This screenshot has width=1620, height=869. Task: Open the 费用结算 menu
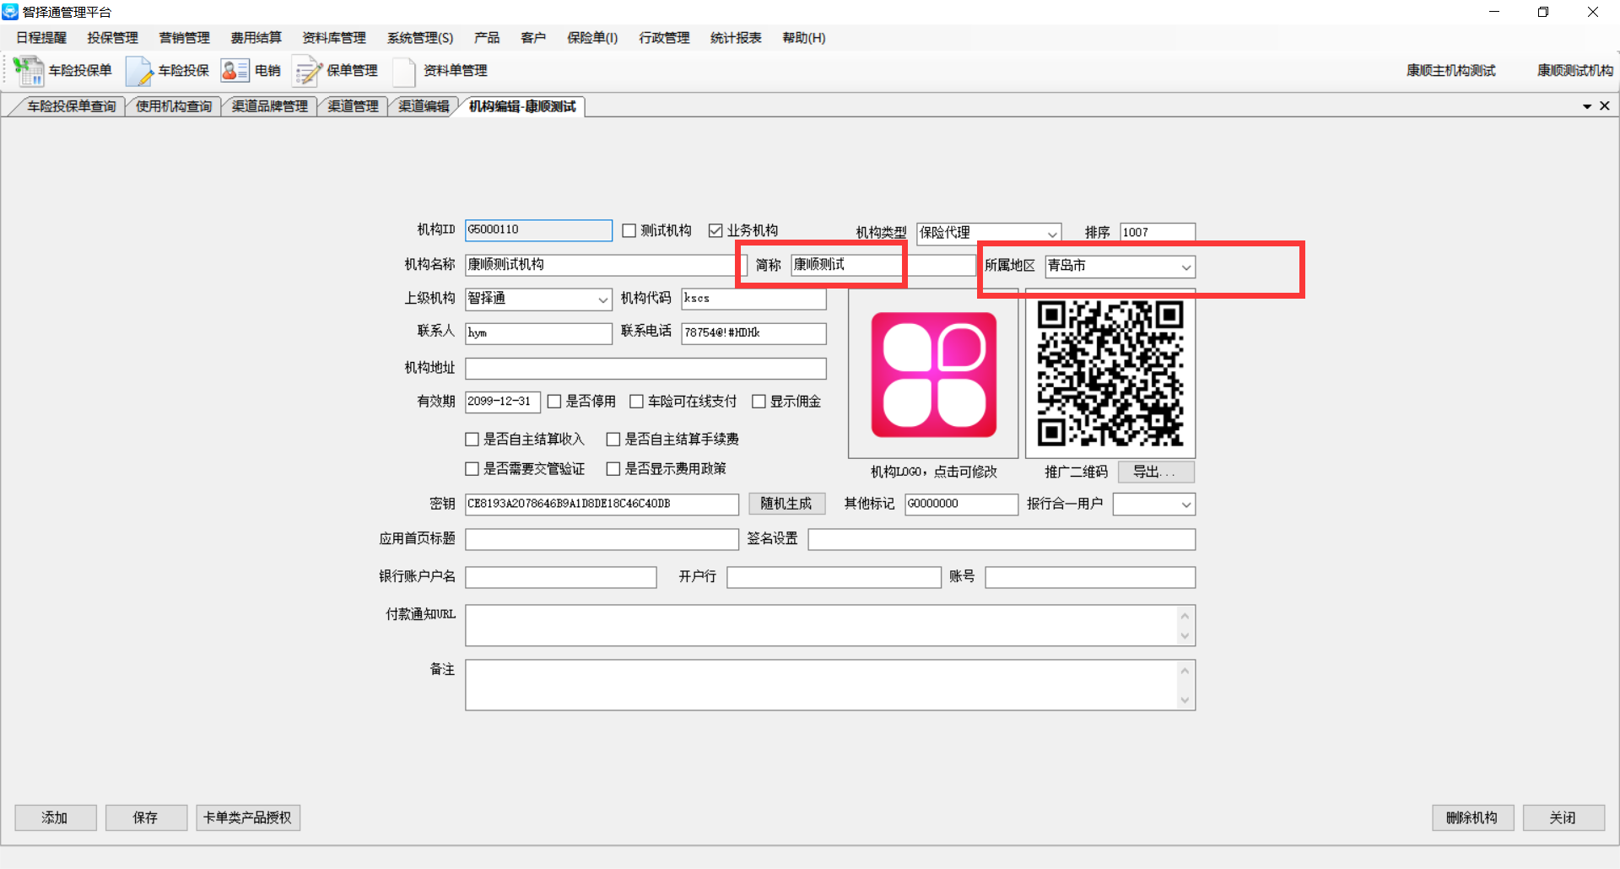pos(256,38)
